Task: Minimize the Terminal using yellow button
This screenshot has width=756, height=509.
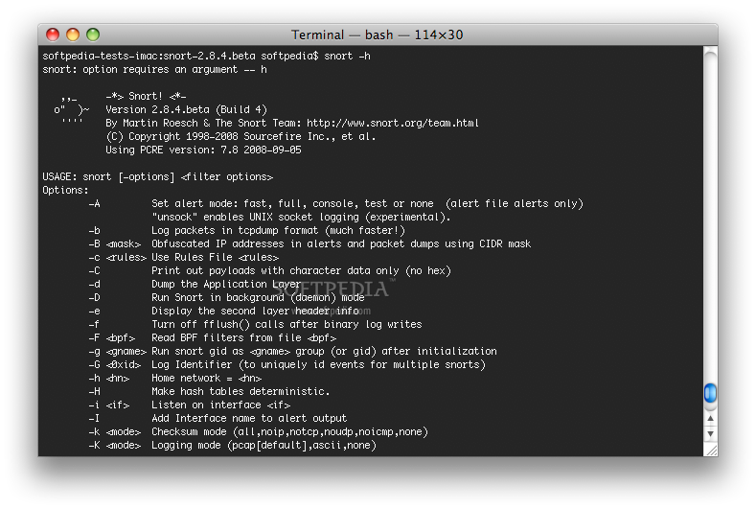Action: 73,35
